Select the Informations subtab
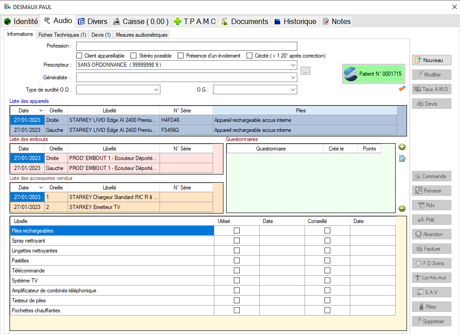The width and height of the screenshot is (460, 335). (x=20, y=34)
